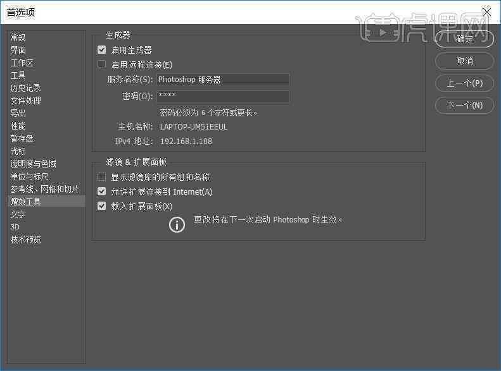
Task: Open the 3D preferences category
Action: [15, 227]
